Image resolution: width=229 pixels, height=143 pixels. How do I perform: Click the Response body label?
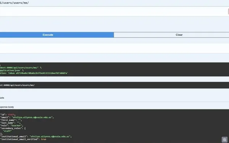(x=7, y=107)
